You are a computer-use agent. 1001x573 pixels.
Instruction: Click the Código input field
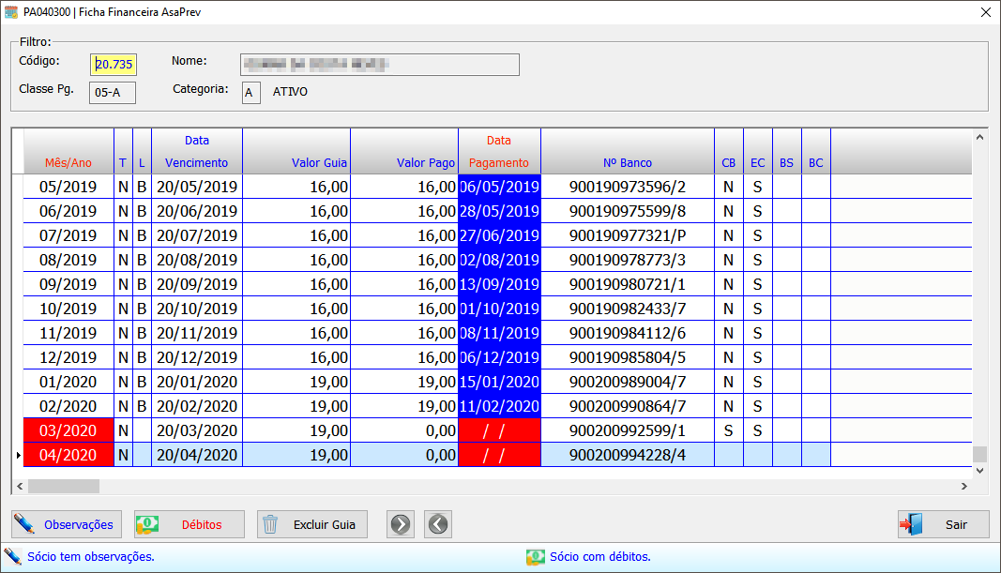click(114, 64)
